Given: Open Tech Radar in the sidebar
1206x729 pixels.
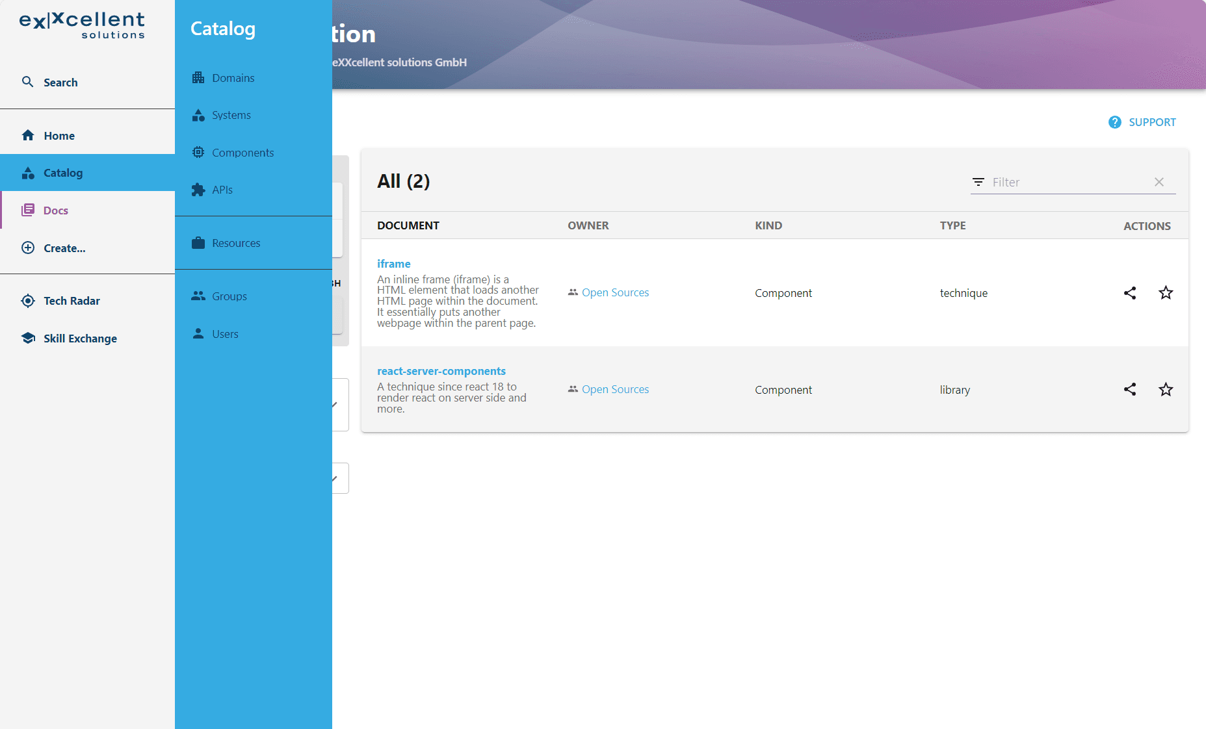Looking at the screenshot, I should [x=88, y=301].
